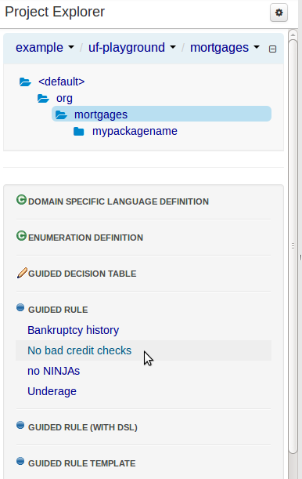Open the example organizational unit dropdown

[x=45, y=48]
